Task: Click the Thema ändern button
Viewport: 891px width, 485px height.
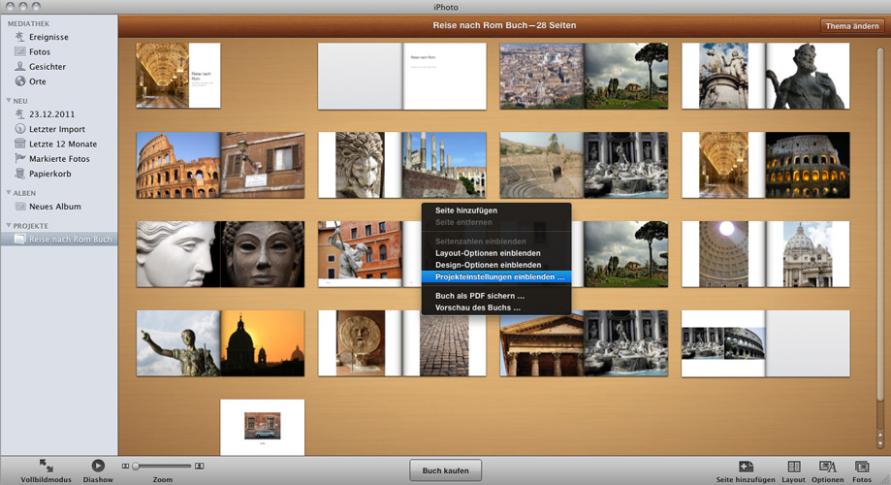Action: (851, 26)
